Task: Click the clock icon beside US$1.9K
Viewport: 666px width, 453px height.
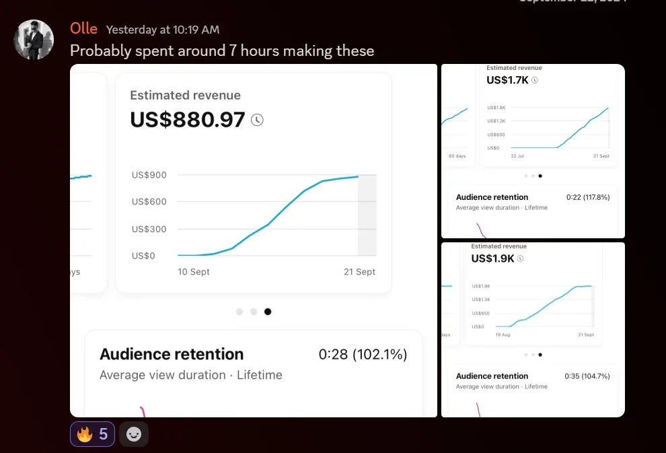Action: point(520,258)
